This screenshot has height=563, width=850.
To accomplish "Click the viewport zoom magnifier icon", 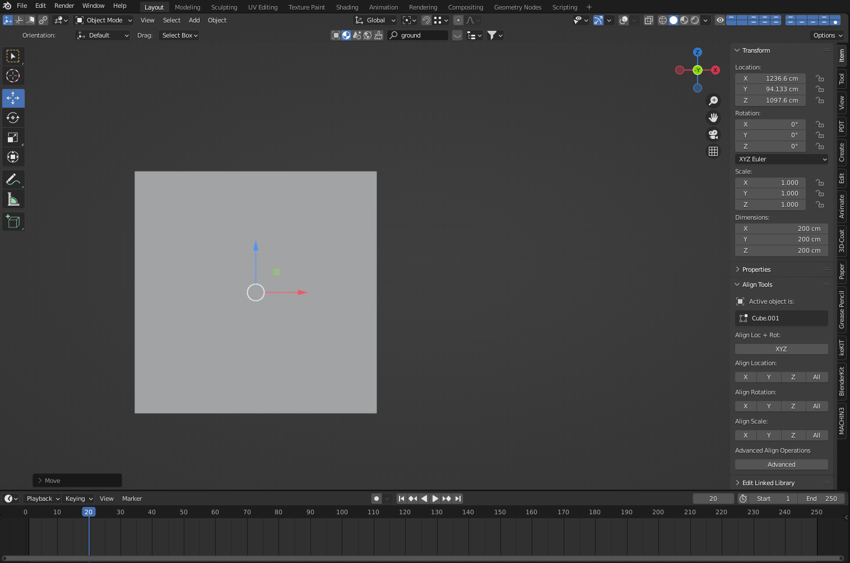I will 713,101.
